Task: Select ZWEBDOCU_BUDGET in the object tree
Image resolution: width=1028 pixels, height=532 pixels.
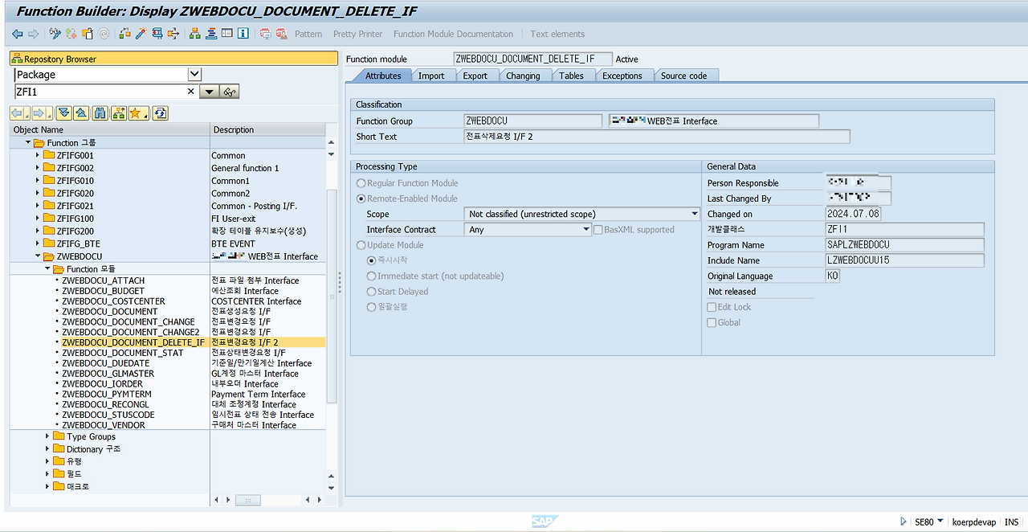Action: tap(104, 290)
